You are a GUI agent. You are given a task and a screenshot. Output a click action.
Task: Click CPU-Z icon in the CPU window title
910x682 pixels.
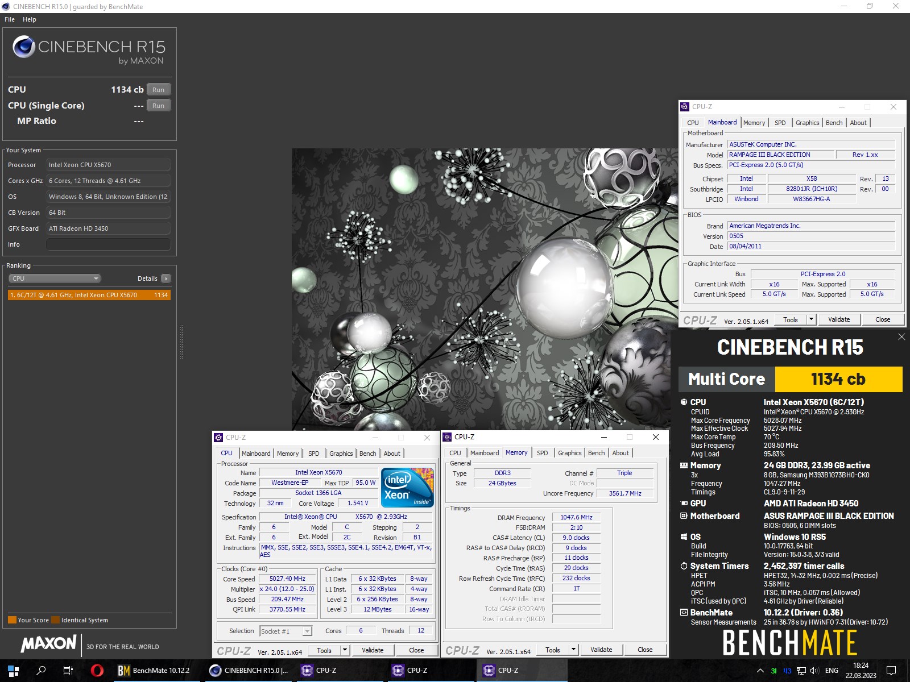coord(218,438)
